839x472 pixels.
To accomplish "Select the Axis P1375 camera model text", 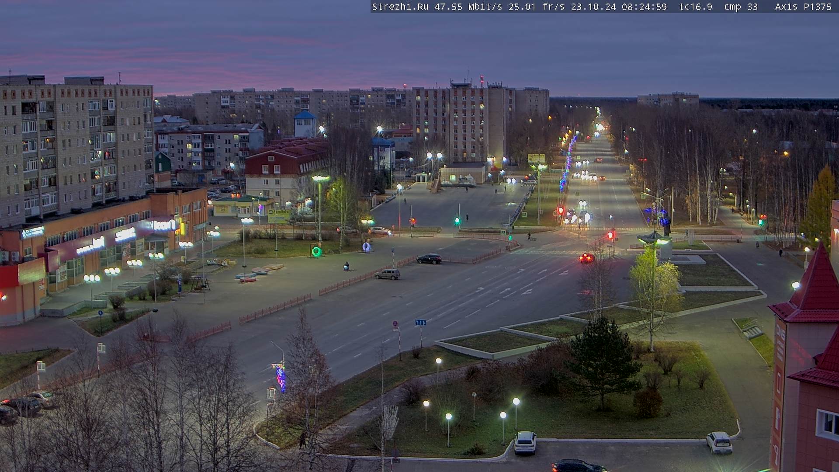I will point(803,7).
